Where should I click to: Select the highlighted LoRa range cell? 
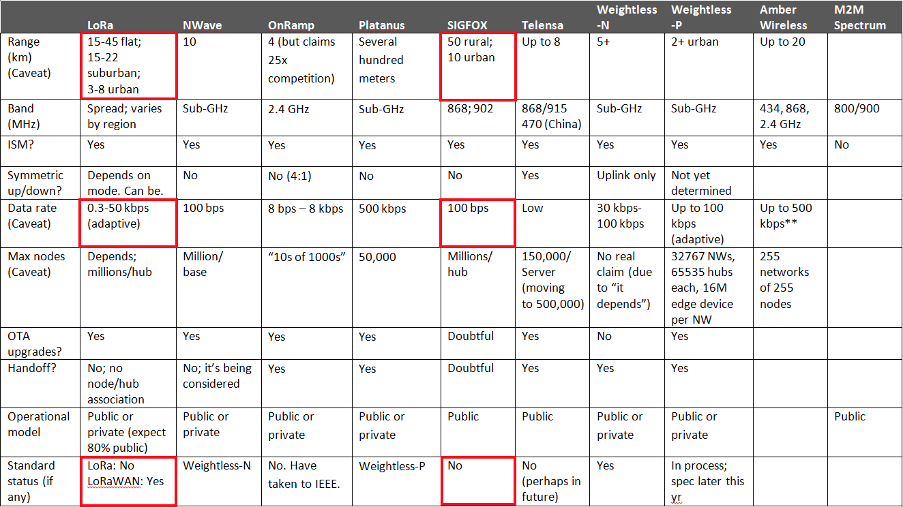pyautogui.click(x=128, y=65)
